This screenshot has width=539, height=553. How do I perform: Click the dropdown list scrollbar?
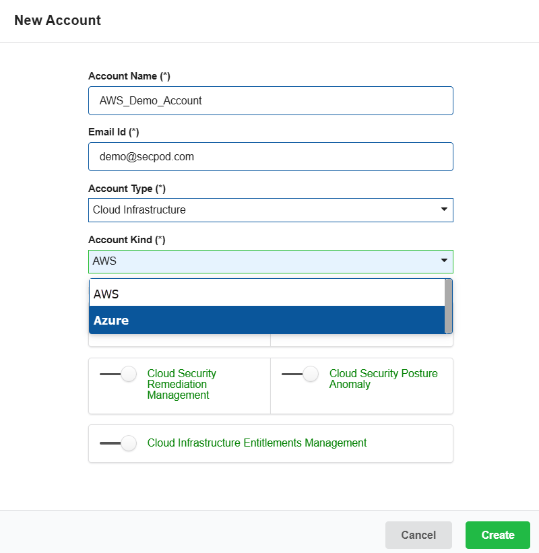pyautogui.click(x=448, y=306)
